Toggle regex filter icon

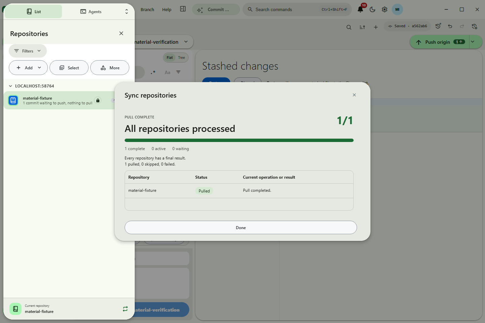click(x=153, y=72)
